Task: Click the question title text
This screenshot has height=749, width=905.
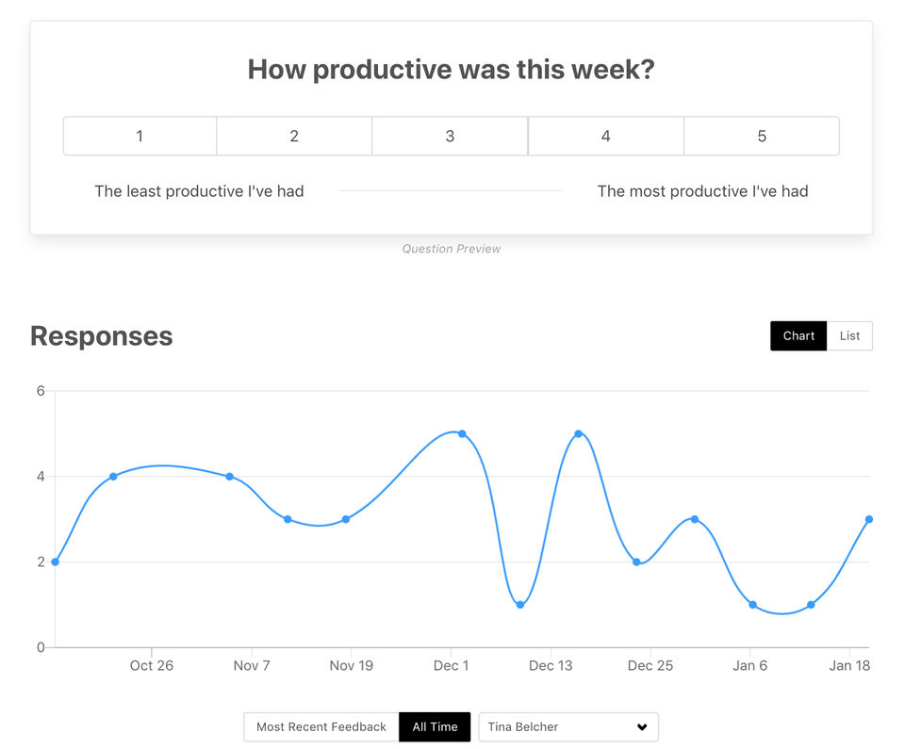Action: pyautogui.click(x=451, y=69)
